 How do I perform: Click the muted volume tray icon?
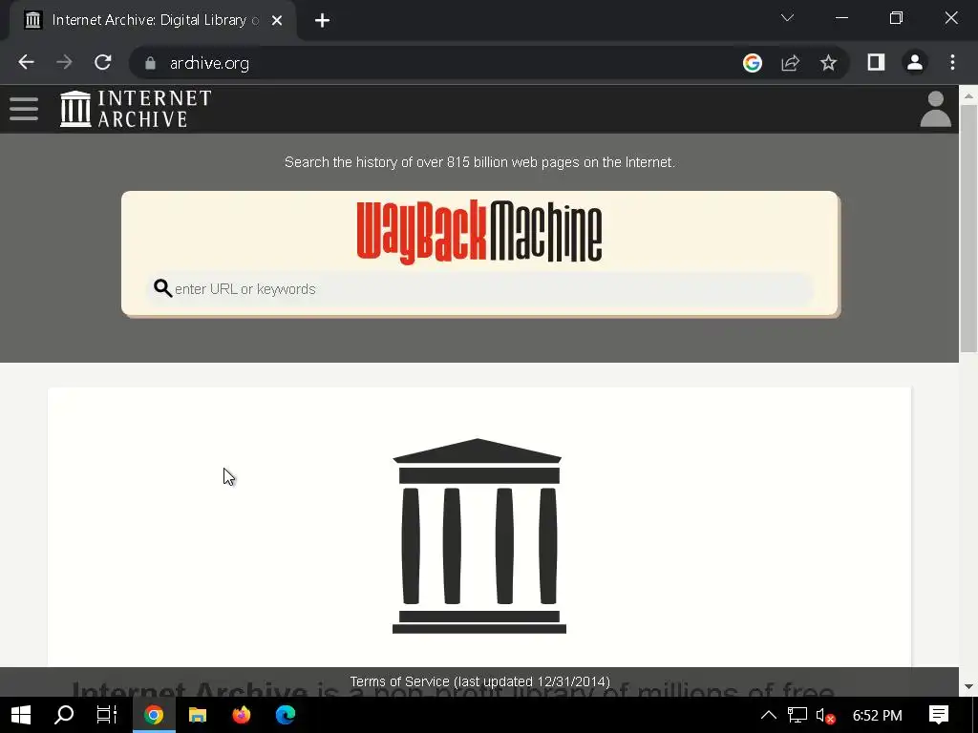tap(825, 716)
